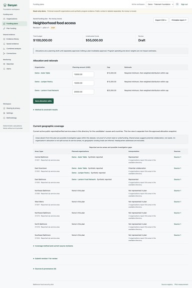The height and width of the screenshot is (288, 192).
Task: Click the $100,000.00 total budget value
Action: (43, 40)
